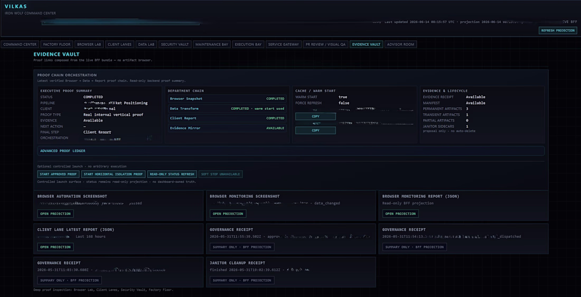Viewport: 581px width, 297px height.
Task: Open the Advisor Room tab
Action: pyautogui.click(x=400, y=44)
